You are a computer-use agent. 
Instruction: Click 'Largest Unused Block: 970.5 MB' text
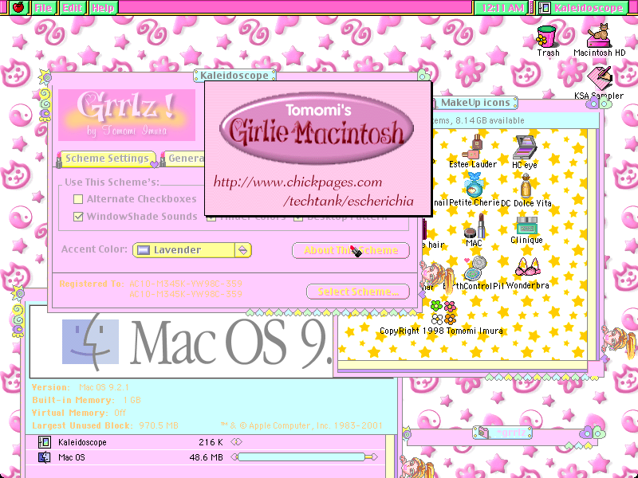(105, 425)
